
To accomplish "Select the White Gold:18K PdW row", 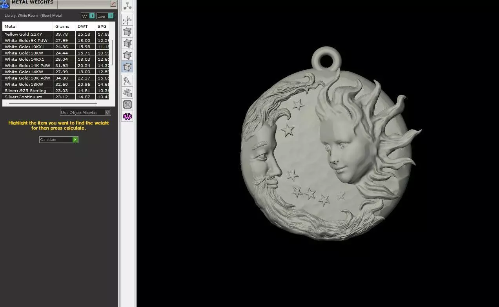I will (x=56, y=78).
